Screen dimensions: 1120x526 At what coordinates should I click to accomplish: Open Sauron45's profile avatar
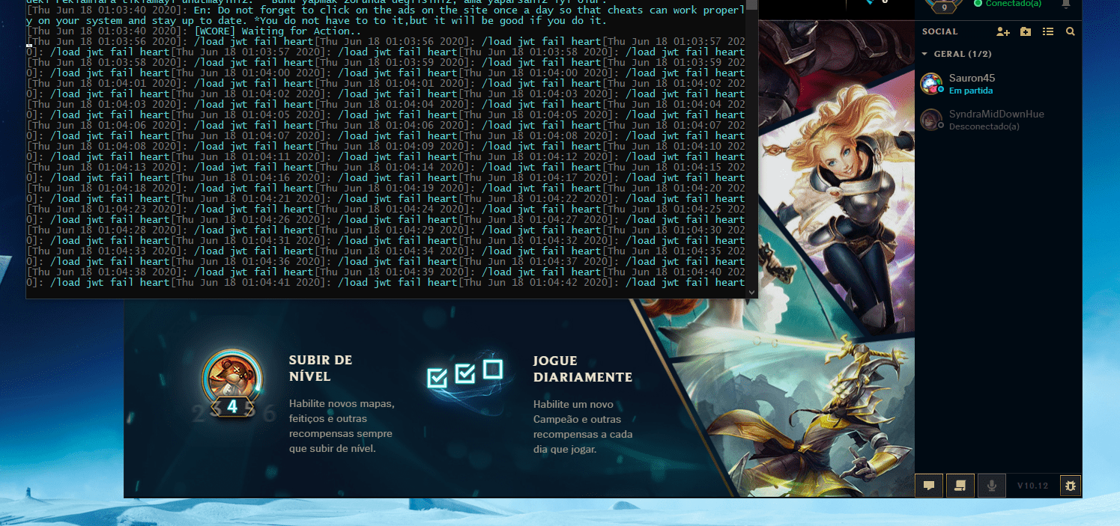tap(931, 84)
